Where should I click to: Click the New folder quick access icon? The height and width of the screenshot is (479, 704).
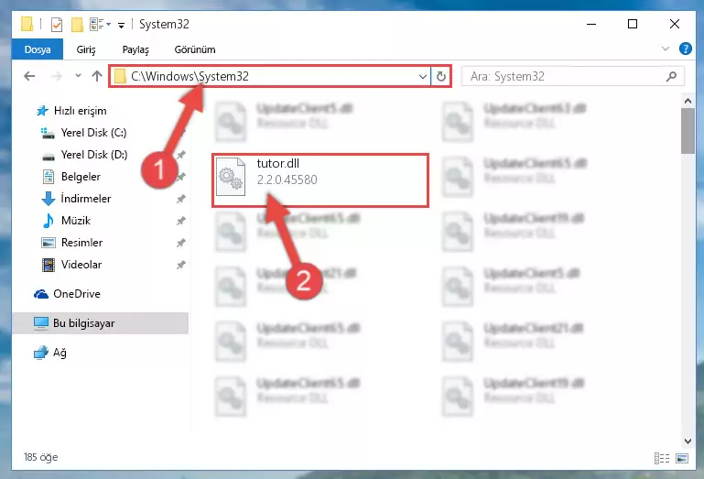click(x=77, y=24)
